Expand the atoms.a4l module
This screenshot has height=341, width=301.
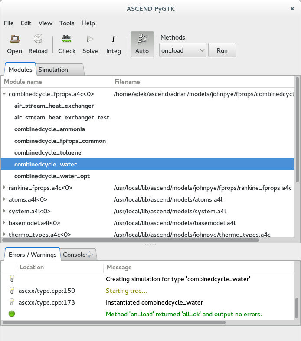[4, 200]
